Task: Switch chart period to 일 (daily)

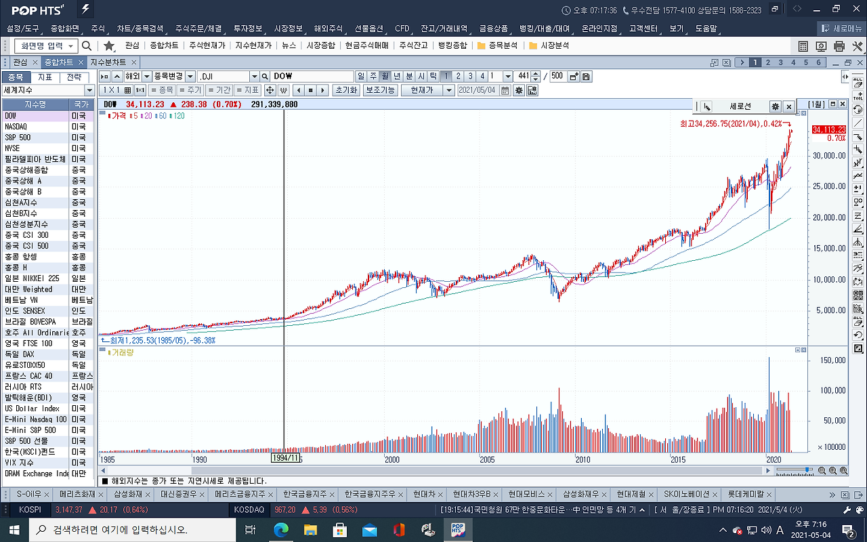Action: point(361,77)
